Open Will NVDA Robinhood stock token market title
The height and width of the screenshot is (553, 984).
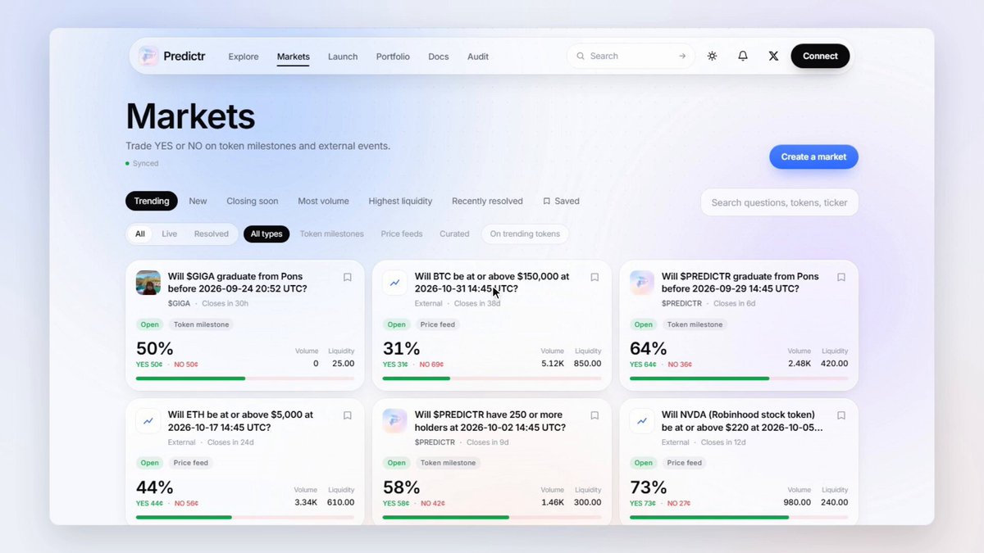click(742, 421)
